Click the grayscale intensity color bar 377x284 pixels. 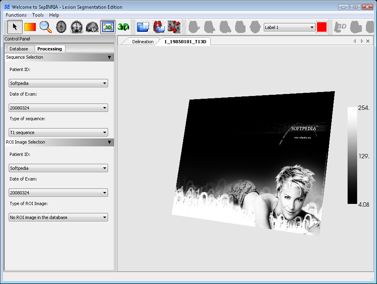(352, 155)
